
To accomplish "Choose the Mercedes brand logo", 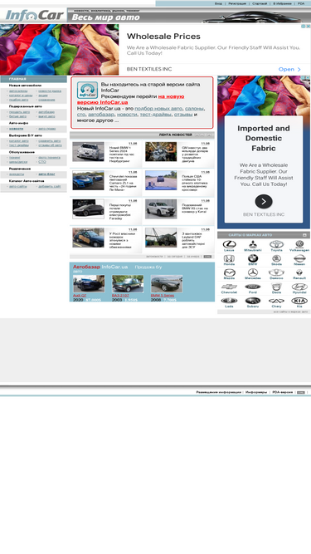I will coord(253,272).
